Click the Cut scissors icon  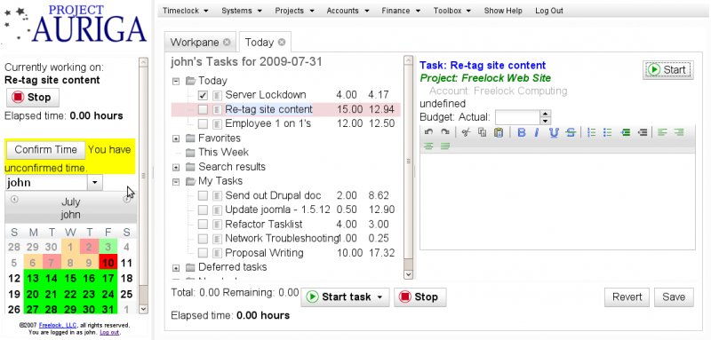coord(466,132)
